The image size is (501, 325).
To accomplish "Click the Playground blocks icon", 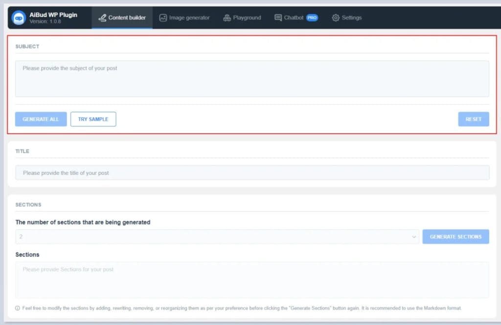I will pyautogui.click(x=227, y=18).
